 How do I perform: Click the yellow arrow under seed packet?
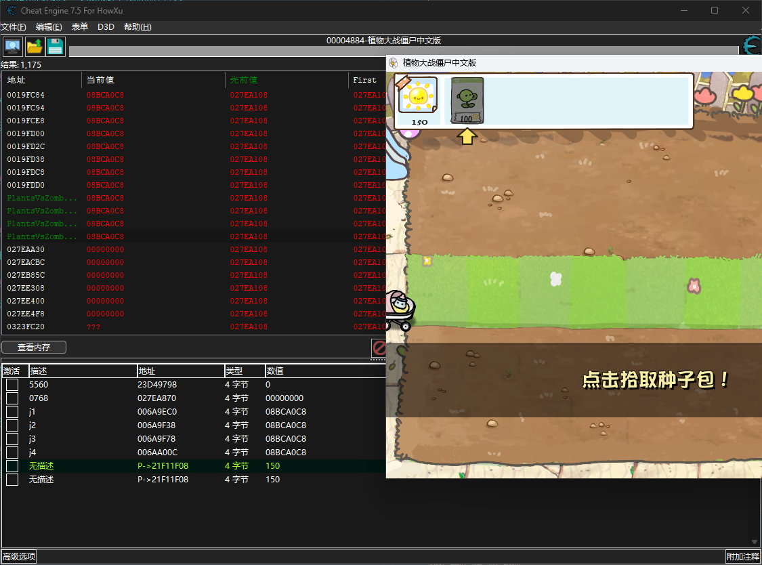(467, 135)
